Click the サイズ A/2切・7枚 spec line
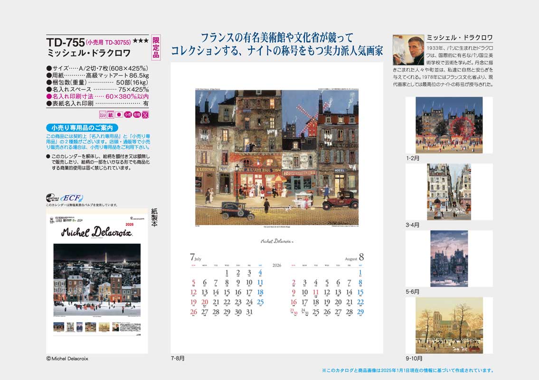 [98, 68]
